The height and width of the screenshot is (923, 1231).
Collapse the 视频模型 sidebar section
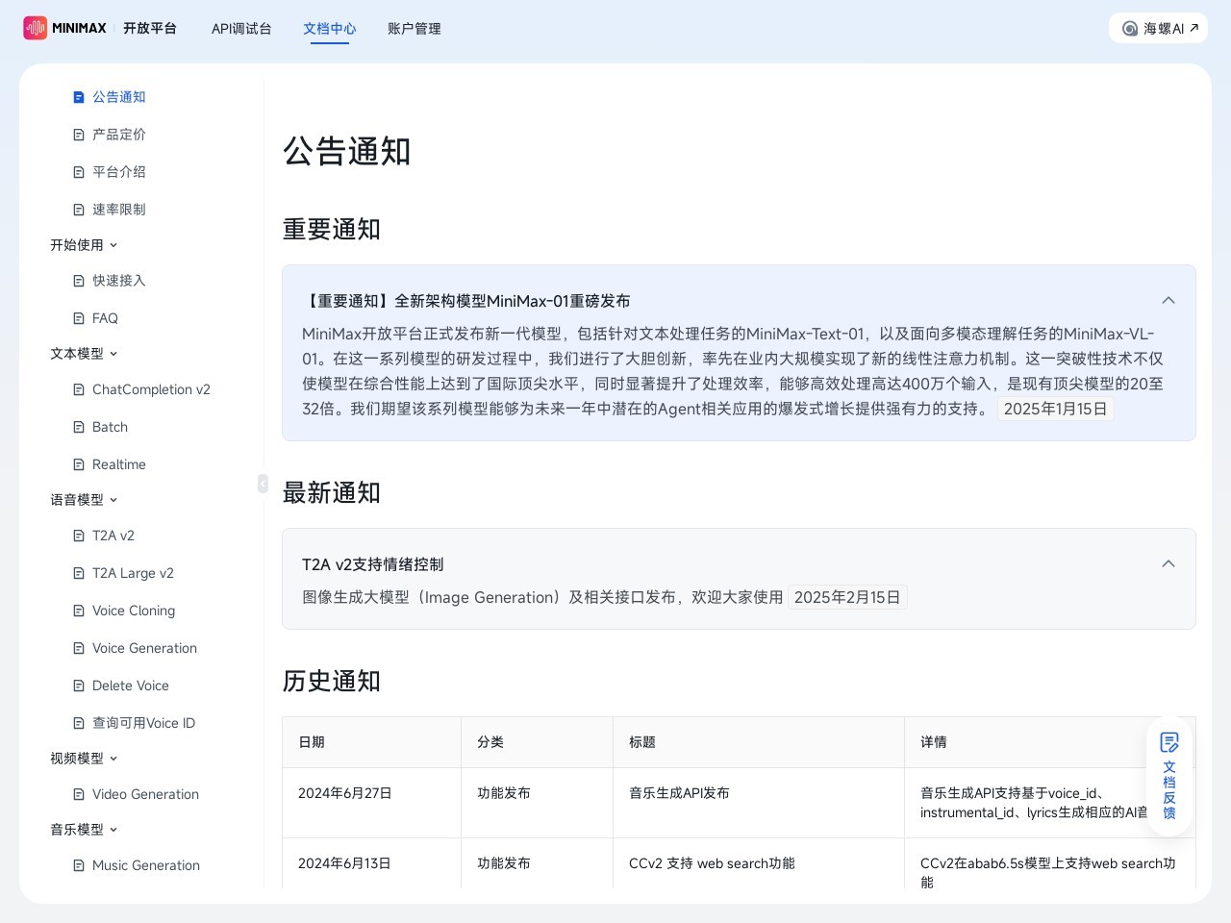pyautogui.click(x=113, y=759)
